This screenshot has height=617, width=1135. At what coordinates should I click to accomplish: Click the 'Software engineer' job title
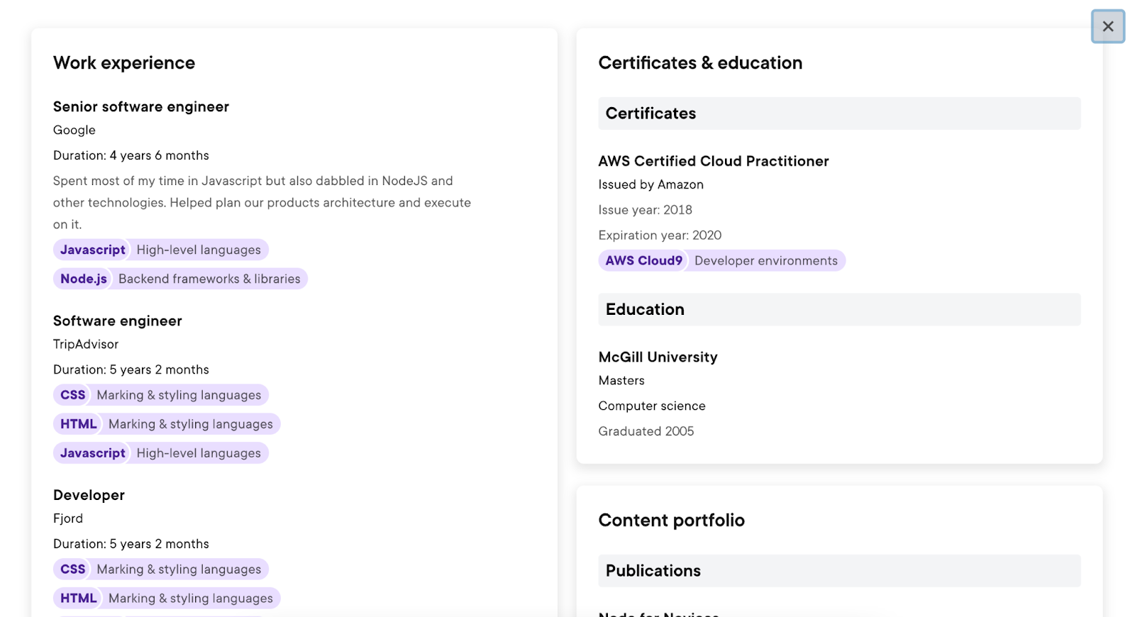coord(118,321)
